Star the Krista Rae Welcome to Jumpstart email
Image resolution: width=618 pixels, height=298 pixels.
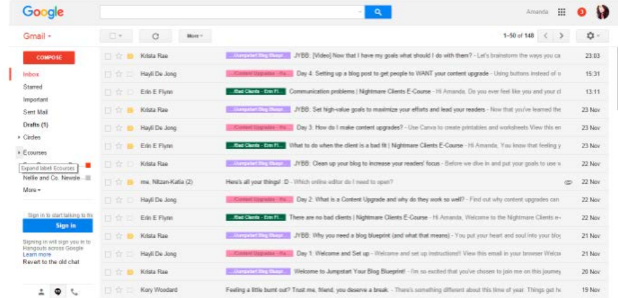coord(119,272)
